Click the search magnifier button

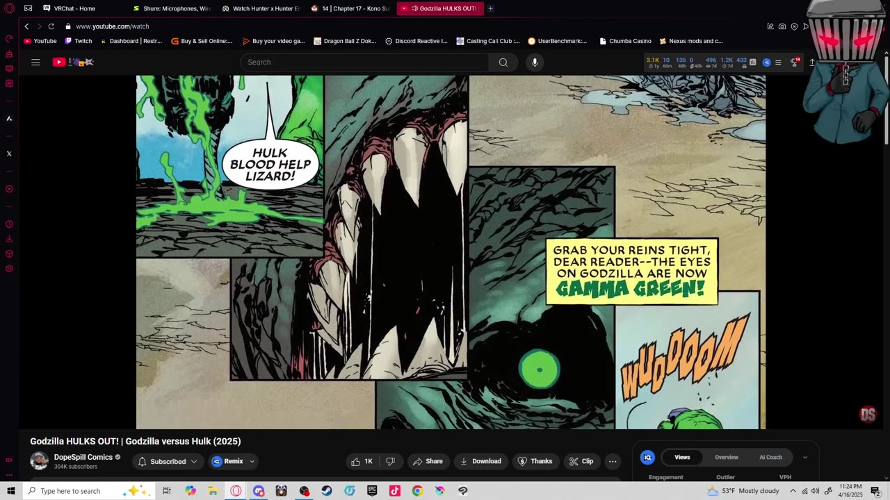(503, 62)
